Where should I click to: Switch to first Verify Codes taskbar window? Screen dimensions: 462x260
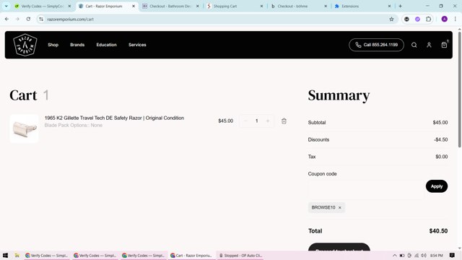coord(46,255)
